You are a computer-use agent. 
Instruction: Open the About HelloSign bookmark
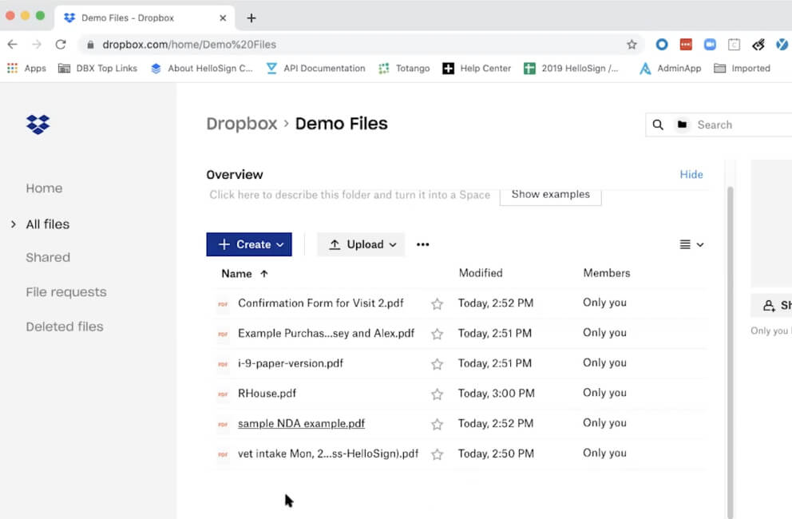click(202, 68)
